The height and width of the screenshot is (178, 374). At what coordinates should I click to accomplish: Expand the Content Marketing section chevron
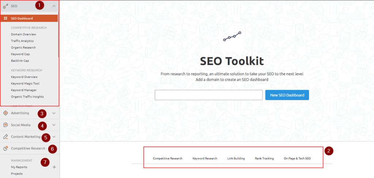[x=54, y=137]
